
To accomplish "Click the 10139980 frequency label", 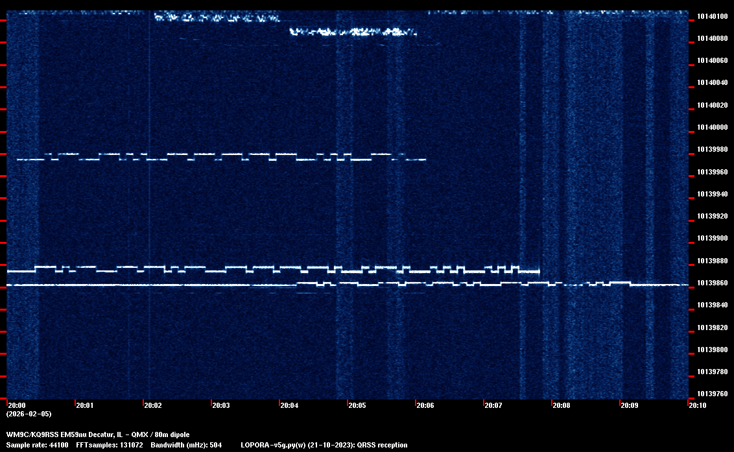I will pyautogui.click(x=712, y=149).
